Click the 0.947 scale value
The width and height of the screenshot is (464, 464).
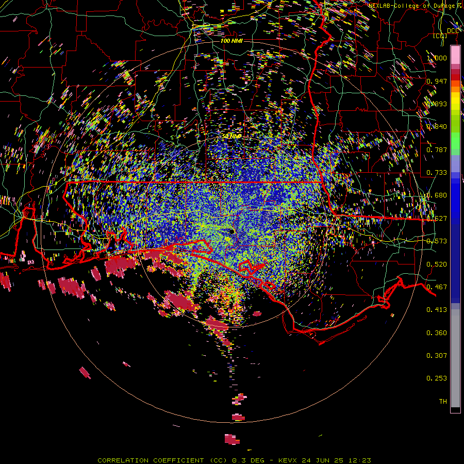point(437,81)
